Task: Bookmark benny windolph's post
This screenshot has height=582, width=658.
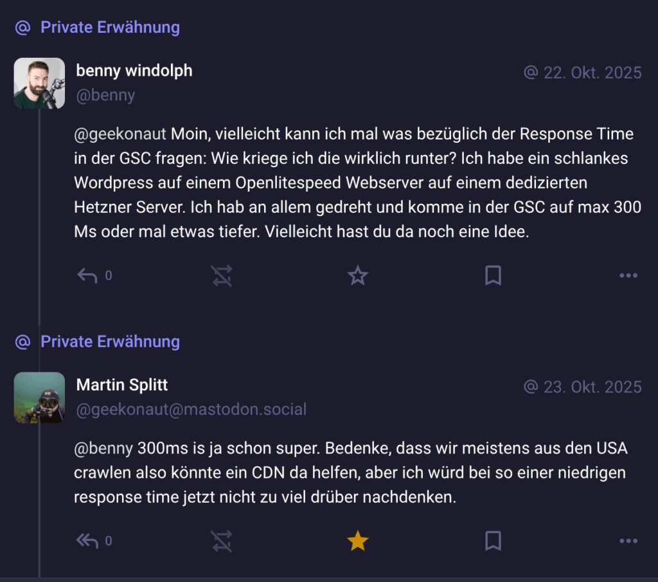Action: pos(493,276)
